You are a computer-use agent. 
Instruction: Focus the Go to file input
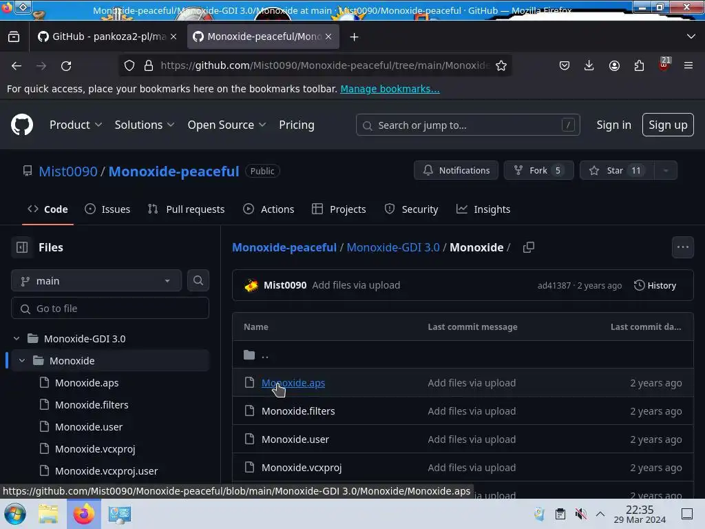[x=110, y=308]
